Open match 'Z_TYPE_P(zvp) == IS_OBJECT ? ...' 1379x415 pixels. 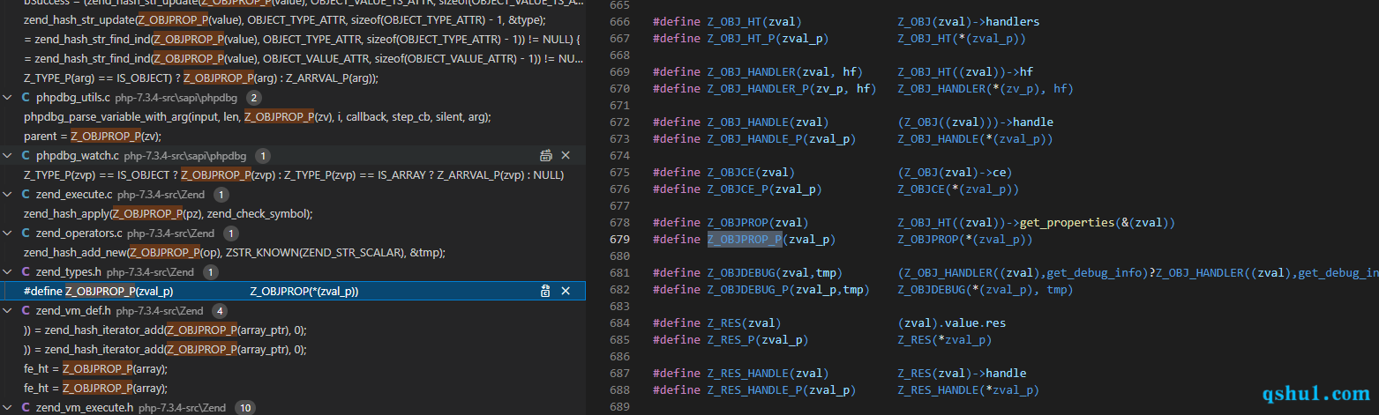(x=293, y=174)
